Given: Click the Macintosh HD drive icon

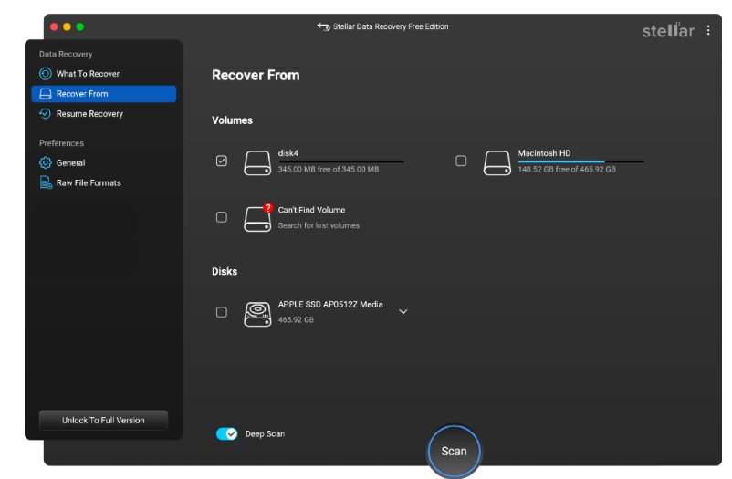Looking at the screenshot, I should click(497, 162).
